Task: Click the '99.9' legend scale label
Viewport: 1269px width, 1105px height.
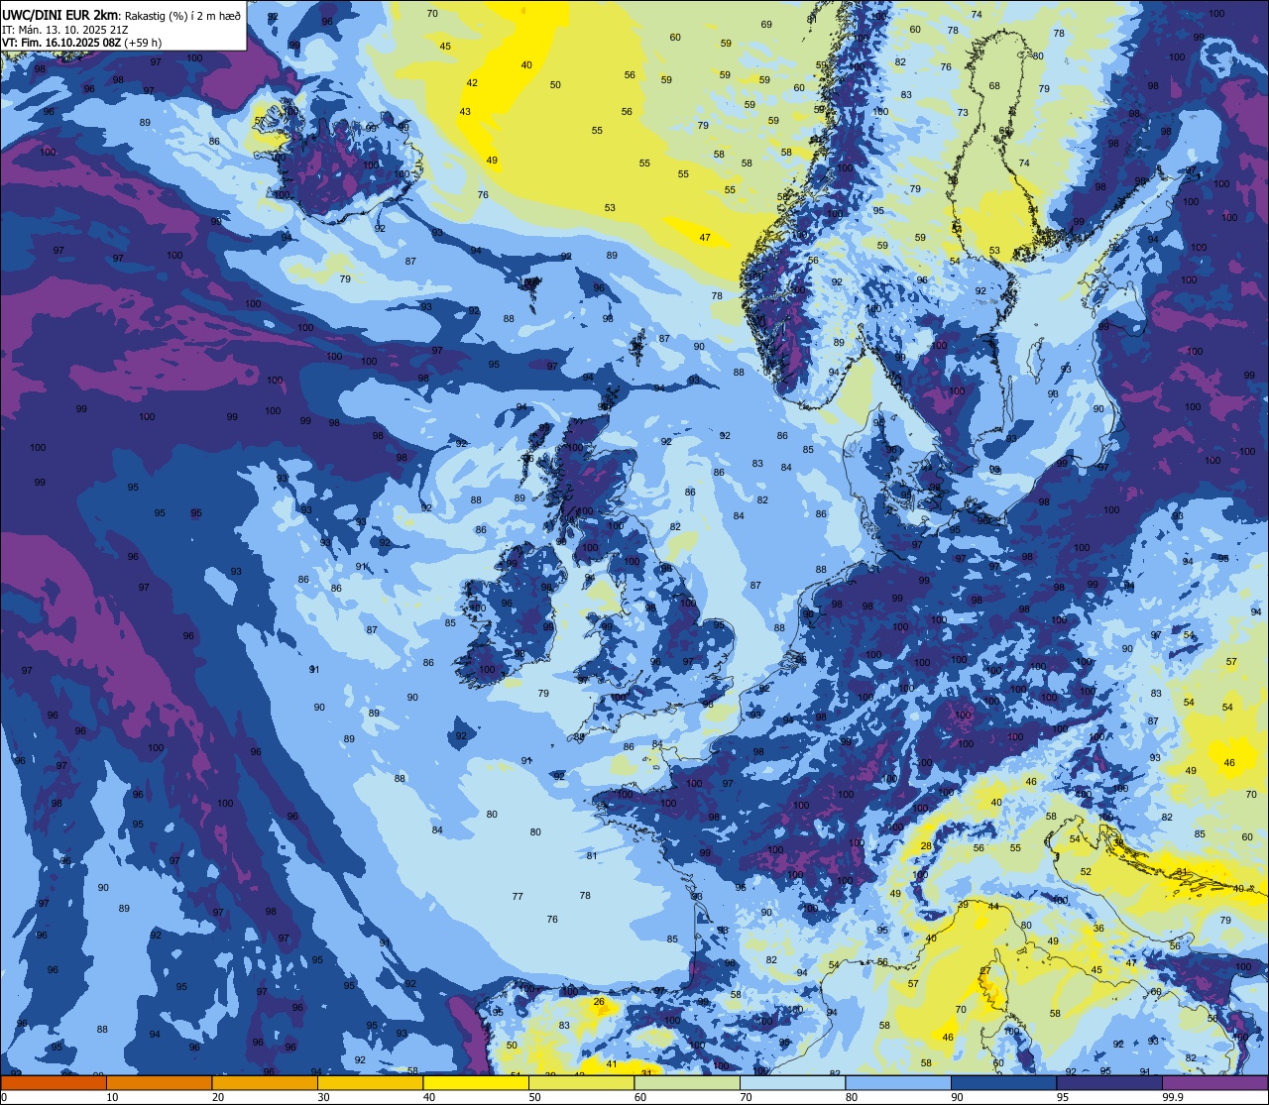Action: (x=1173, y=1097)
